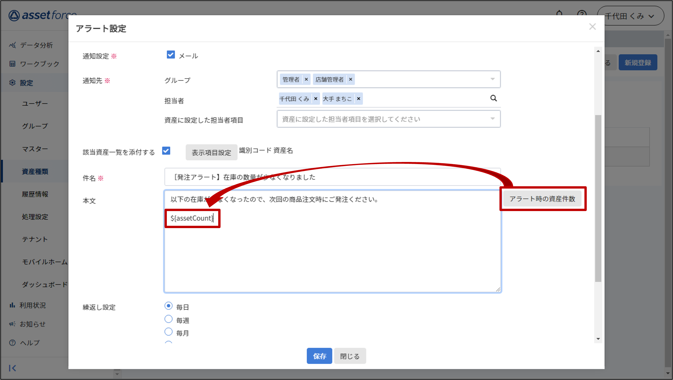Collapse the sidebar with arrow icon
Image resolution: width=673 pixels, height=380 pixels.
(x=12, y=368)
